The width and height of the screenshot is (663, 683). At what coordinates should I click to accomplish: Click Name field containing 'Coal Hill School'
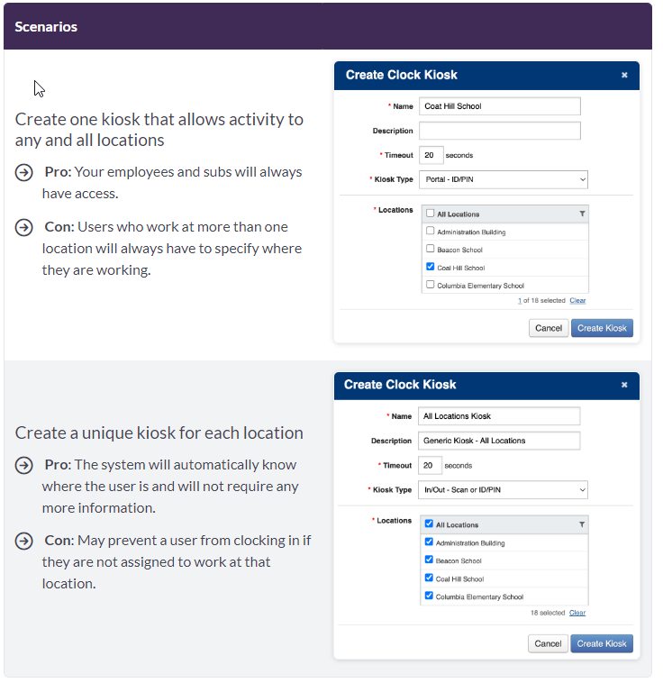500,106
